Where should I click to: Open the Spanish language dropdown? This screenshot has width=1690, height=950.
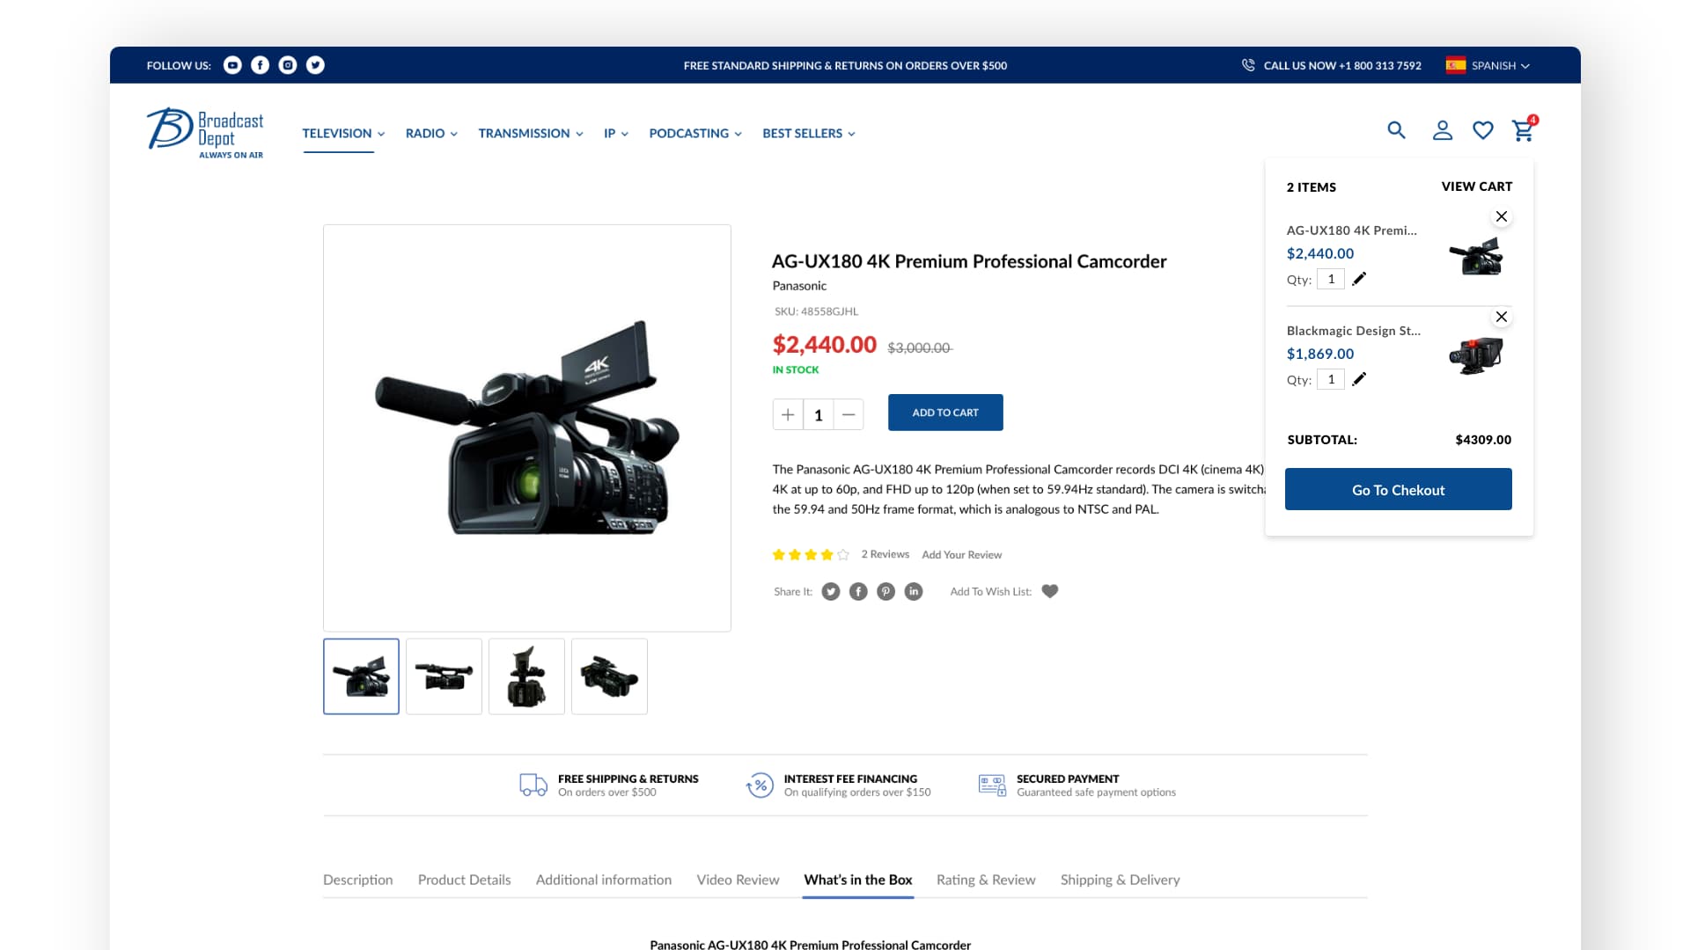point(1501,66)
